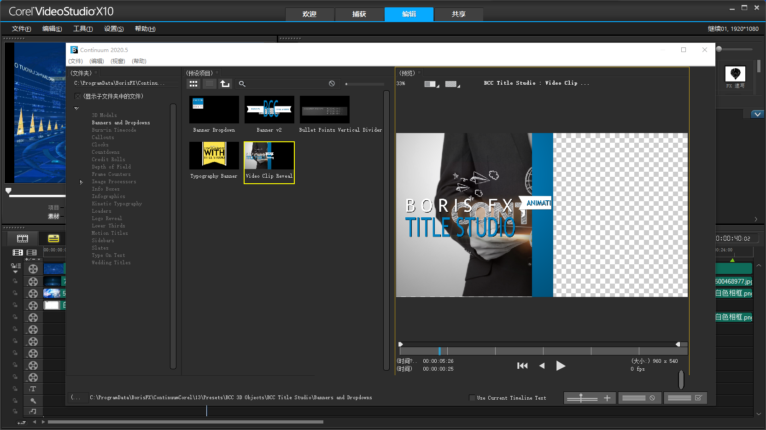This screenshot has width=766, height=430.
Task: Switch to timeline view in VideoStudio
Action: coord(53,238)
